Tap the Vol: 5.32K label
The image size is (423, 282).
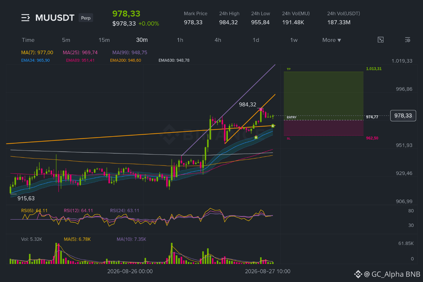click(32, 239)
